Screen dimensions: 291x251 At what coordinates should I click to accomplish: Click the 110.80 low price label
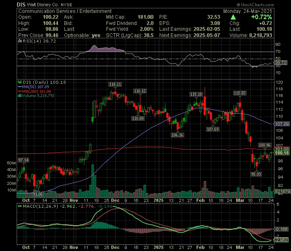[138, 118]
